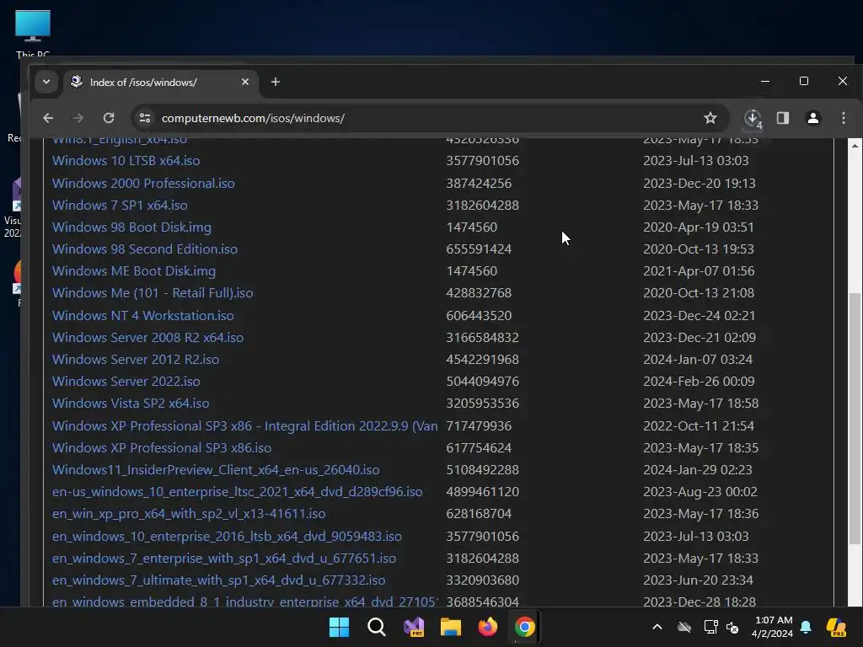Reload the current page
Image resolution: width=863 pixels, height=647 pixels.
pyautogui.click(x=109, y=118)
